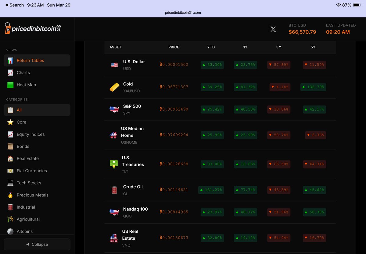Screen dimensions: 366x254
Task: Click the Gold bar icon
Action: coord(114,87)
